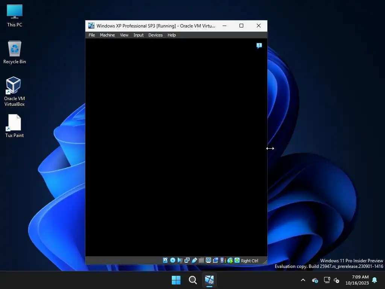Minimize the VirtualBox VM window
Viewport: 385px width, 289px height.
[x=224, y=26]
